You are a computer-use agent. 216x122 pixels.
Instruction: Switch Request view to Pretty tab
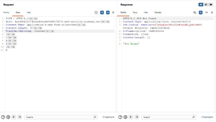coord(6,12)
